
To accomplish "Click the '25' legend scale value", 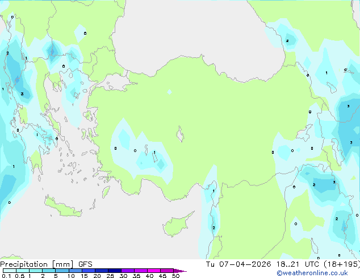I will tap(110, 276).
